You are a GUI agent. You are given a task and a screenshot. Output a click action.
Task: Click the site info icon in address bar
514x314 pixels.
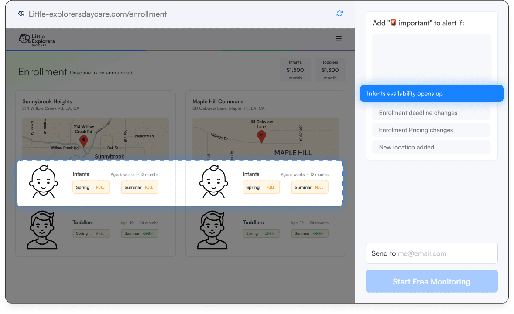click(21, 14)
